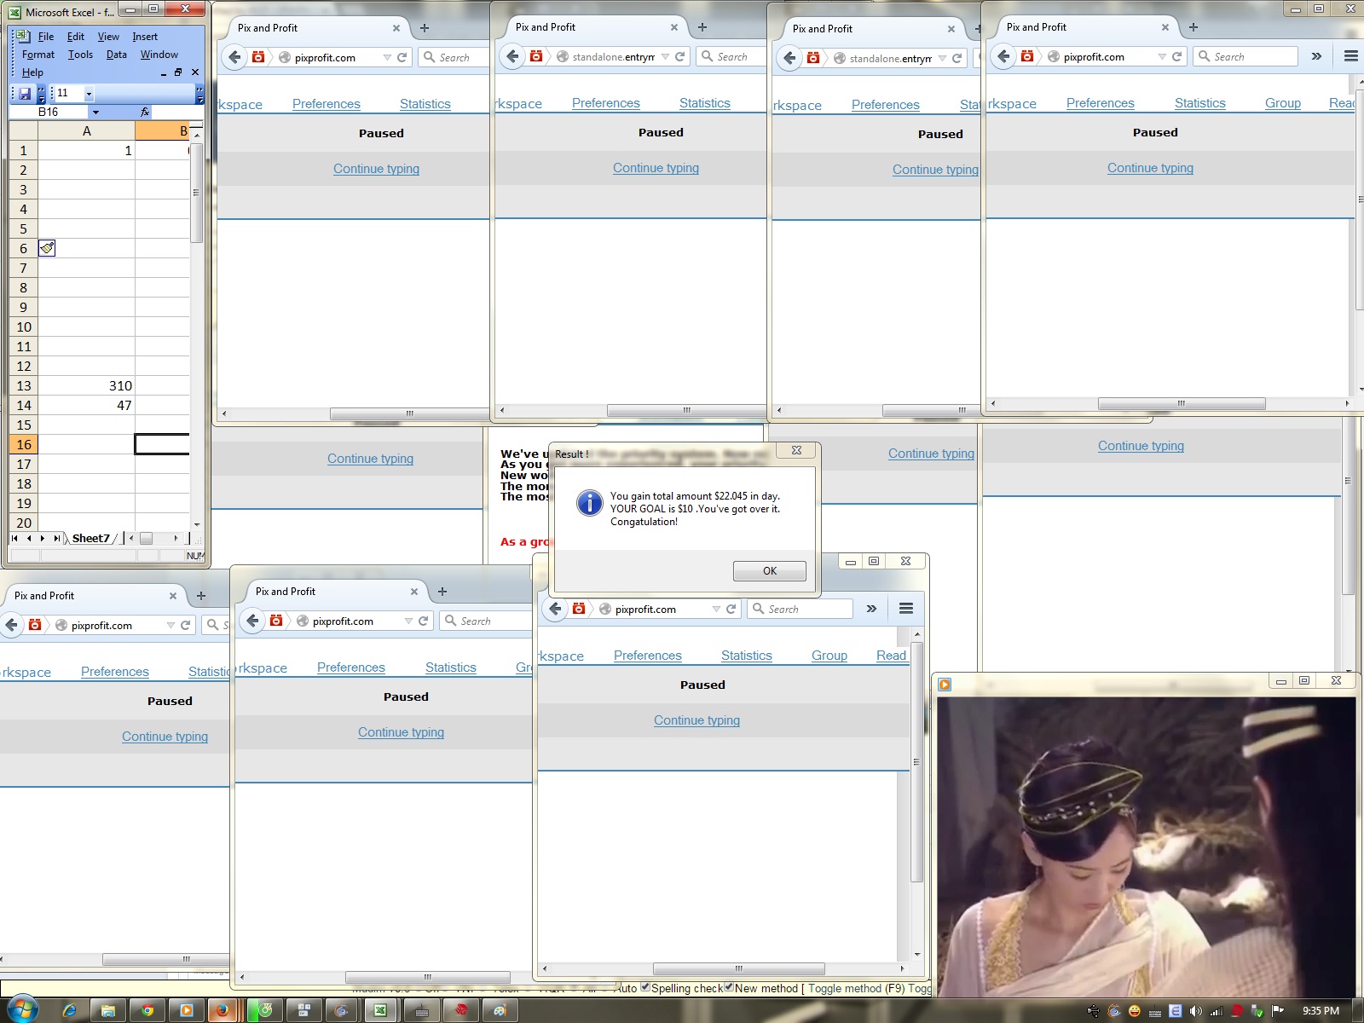The width and height of the screenshot is (1364, 1023).
Task: Select Excel cell containing 310
Action: click(x=86, y=385)
